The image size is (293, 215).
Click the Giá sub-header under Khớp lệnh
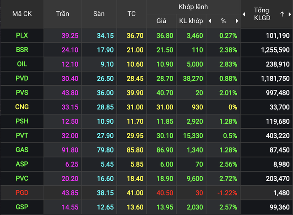[x=161, y=21]
